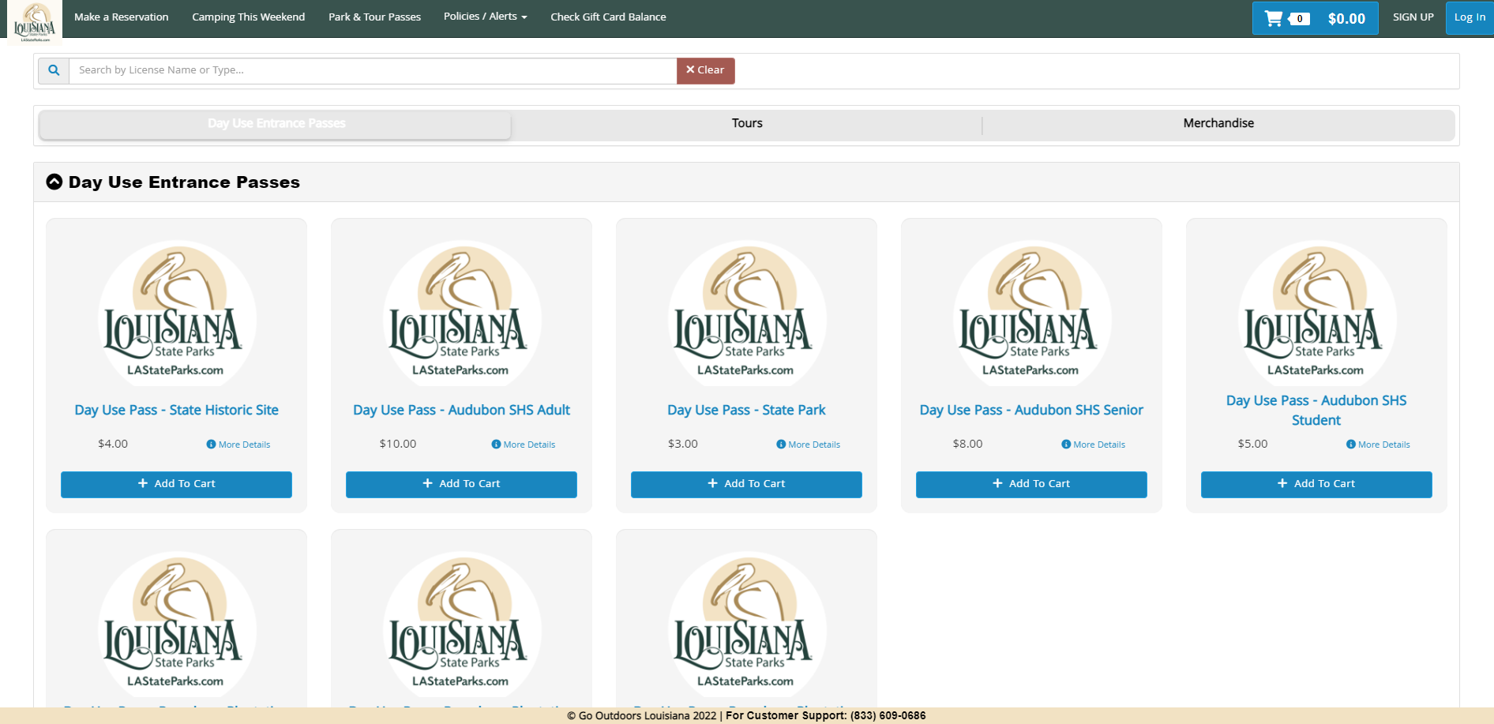Click Audubon SHS Student pass logo image
The image size is (1494, 724).
tap(1317, 314)
